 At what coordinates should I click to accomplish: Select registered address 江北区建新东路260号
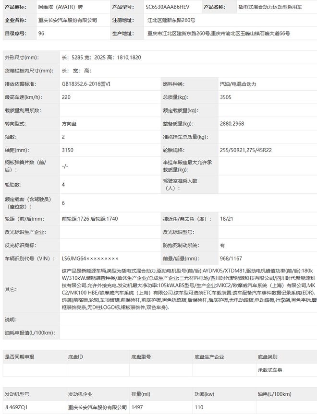pos(171,20)
